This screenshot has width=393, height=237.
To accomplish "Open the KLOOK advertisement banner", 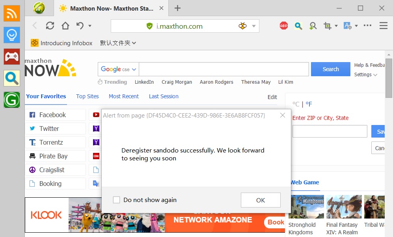I will point(155,215).
